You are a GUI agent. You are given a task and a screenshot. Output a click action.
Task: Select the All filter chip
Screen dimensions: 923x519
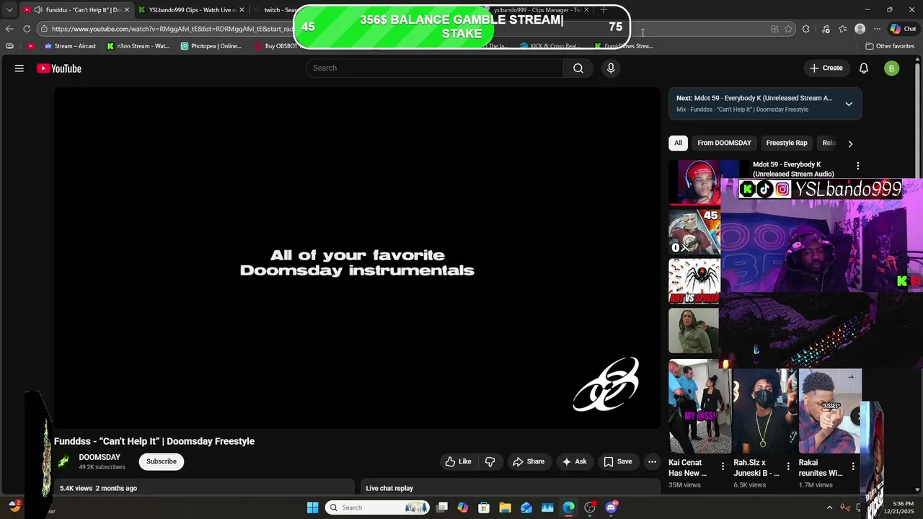pyautogui.click(x=678, y=143)
